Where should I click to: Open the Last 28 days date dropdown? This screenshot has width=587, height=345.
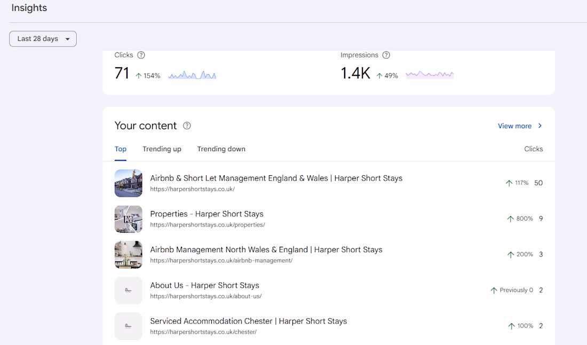pyautogui.click(x=43, y=39)
